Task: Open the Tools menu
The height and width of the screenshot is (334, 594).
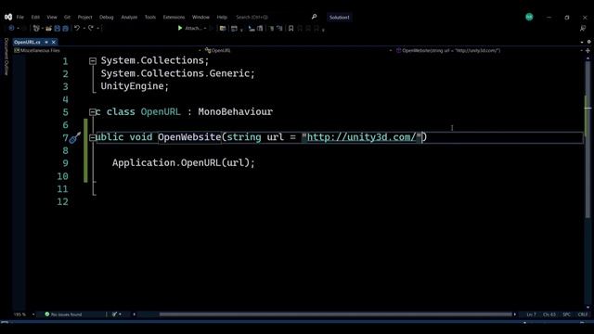Action: pos(150,17)
